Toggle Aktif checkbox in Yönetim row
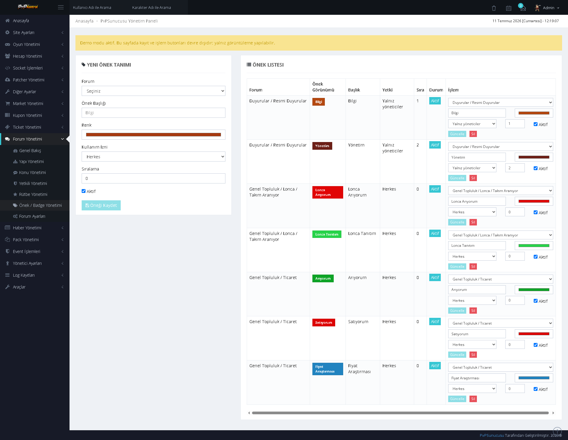The image size is (568, 440). [x=535, y=168]
